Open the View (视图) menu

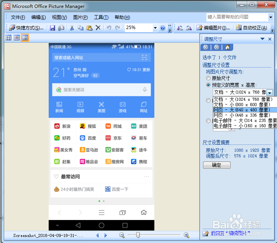tap(59, 17)
